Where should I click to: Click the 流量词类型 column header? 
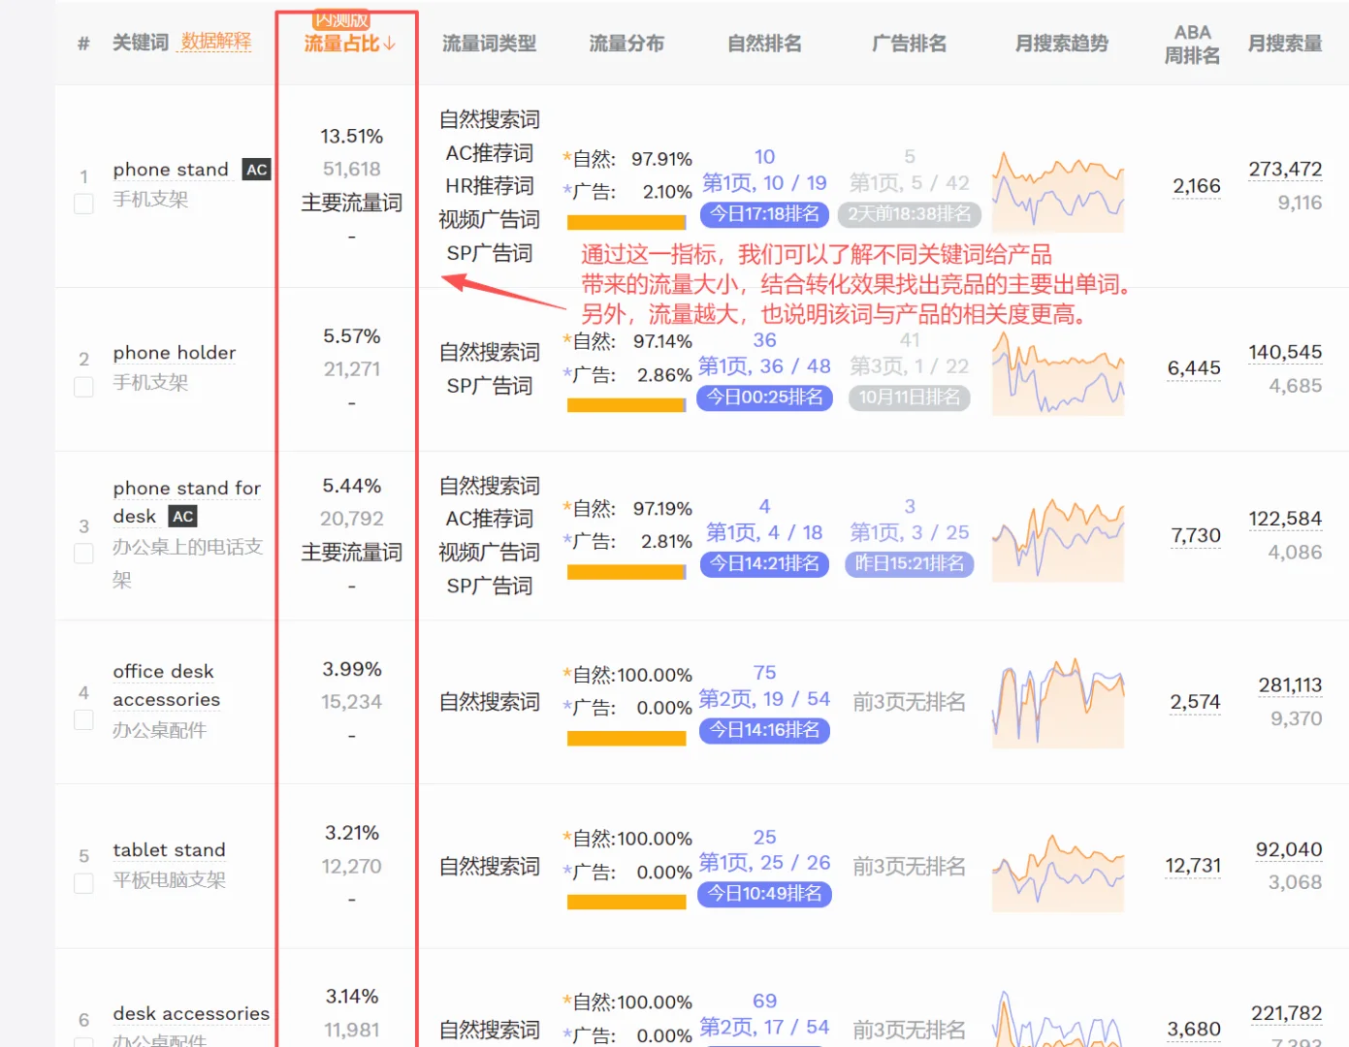[x=489, y=44]
